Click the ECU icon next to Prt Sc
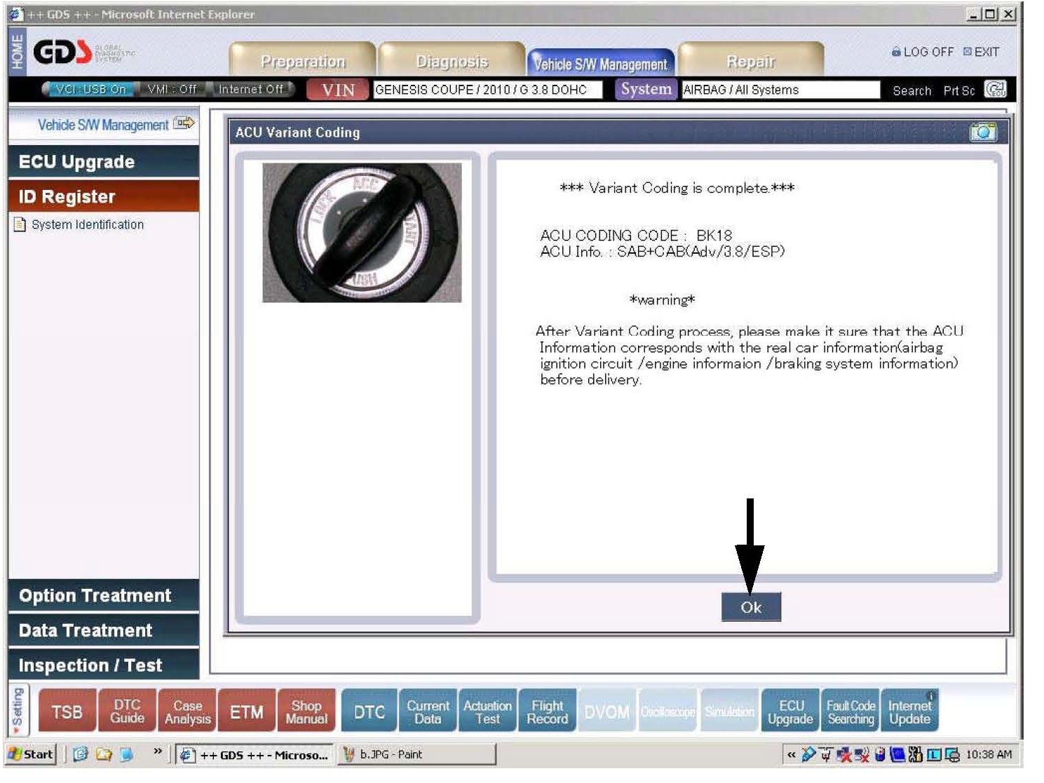 tap(995, 89)
